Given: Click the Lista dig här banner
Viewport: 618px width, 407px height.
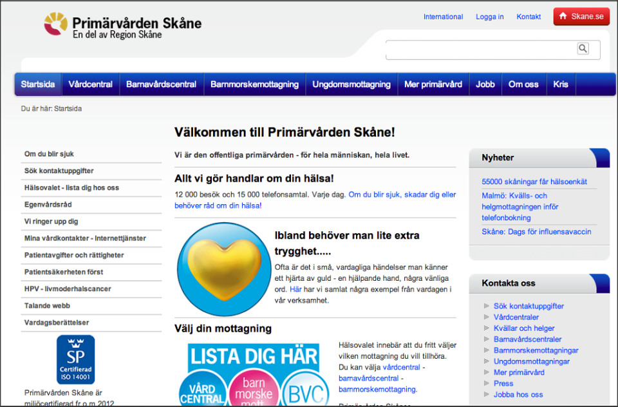Looking at the screenshot, I should click(254, 374).
